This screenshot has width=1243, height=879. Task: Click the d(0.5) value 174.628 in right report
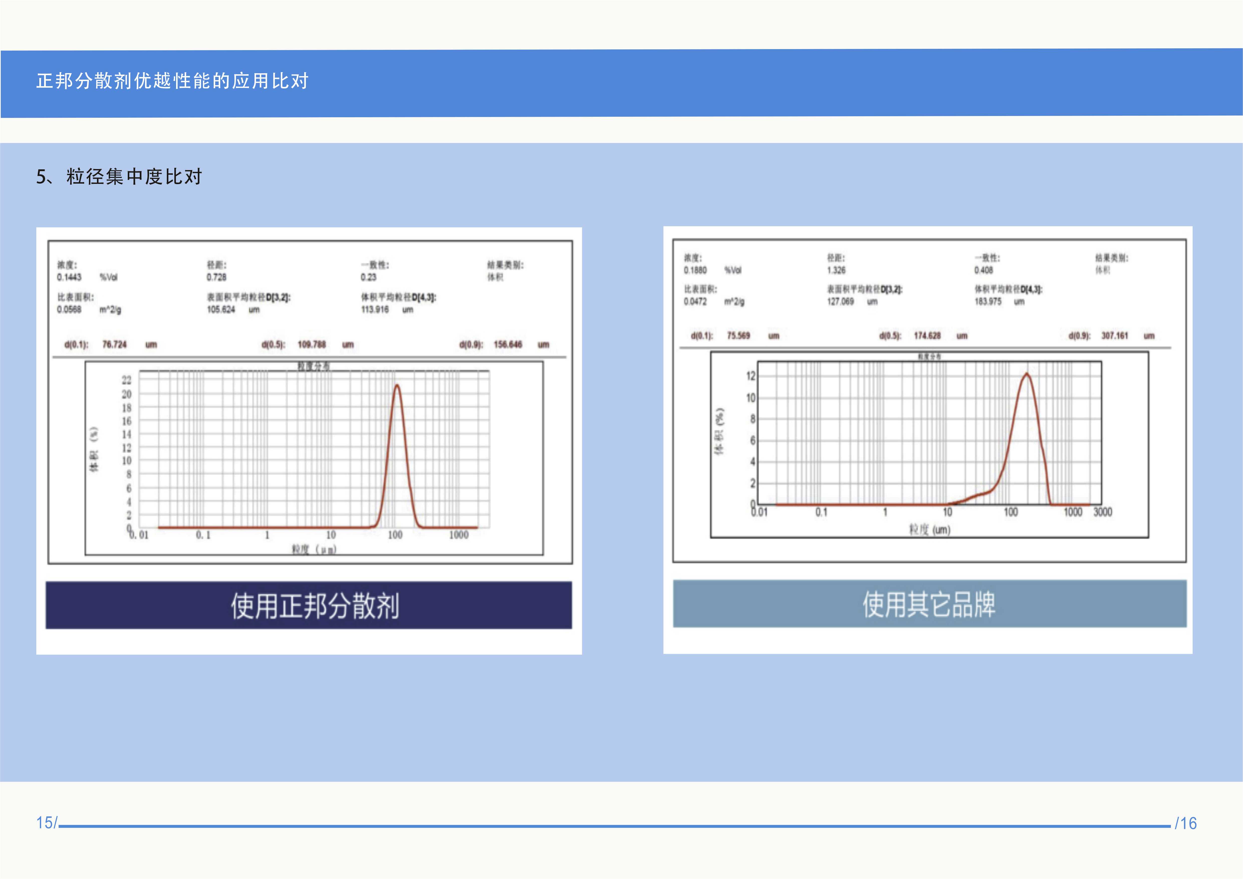coord(927,336)
